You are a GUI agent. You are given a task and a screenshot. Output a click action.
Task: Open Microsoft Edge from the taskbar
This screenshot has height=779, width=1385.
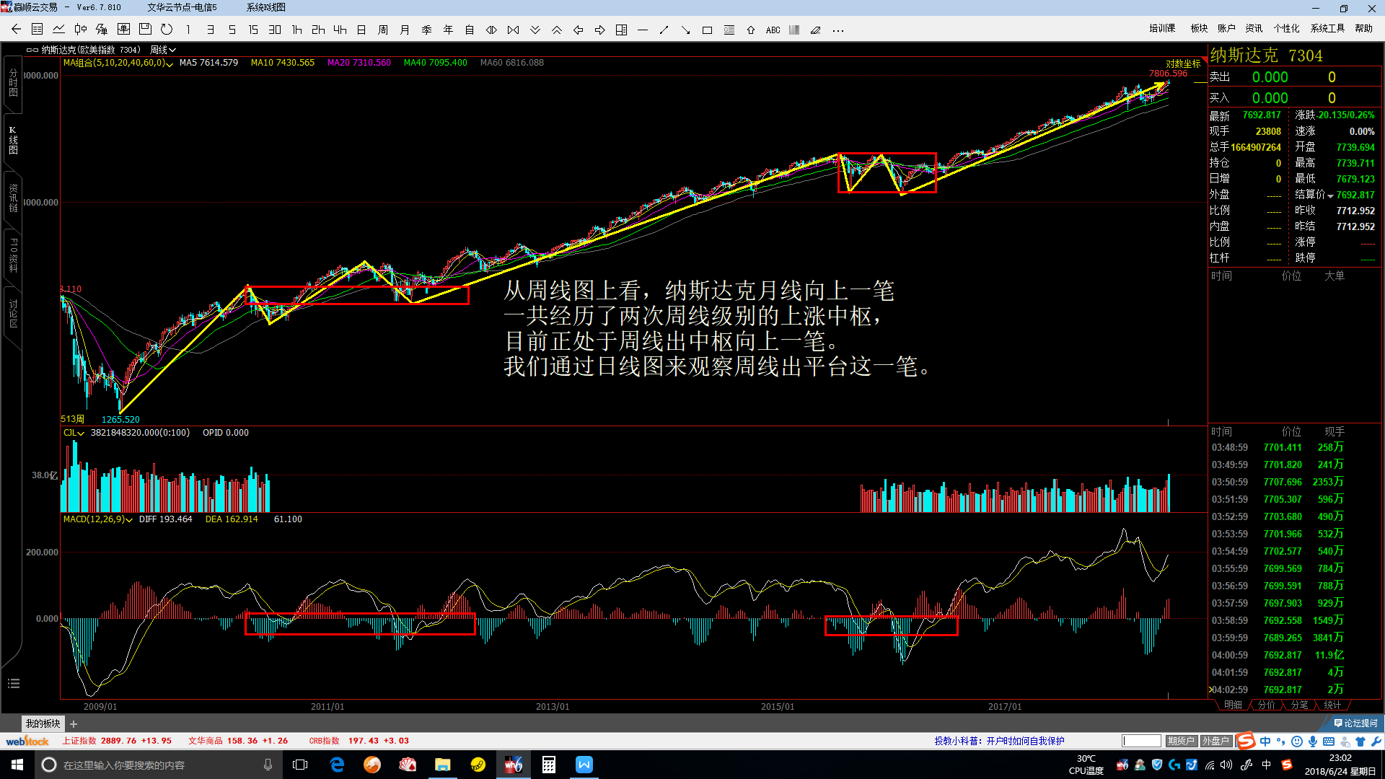tap(337, 765)
